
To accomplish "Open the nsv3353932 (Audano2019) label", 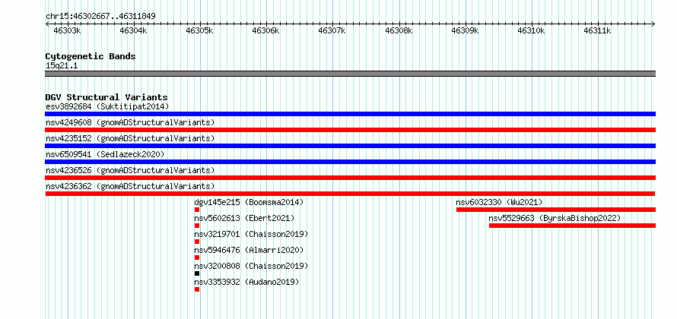I will [247, 282].
